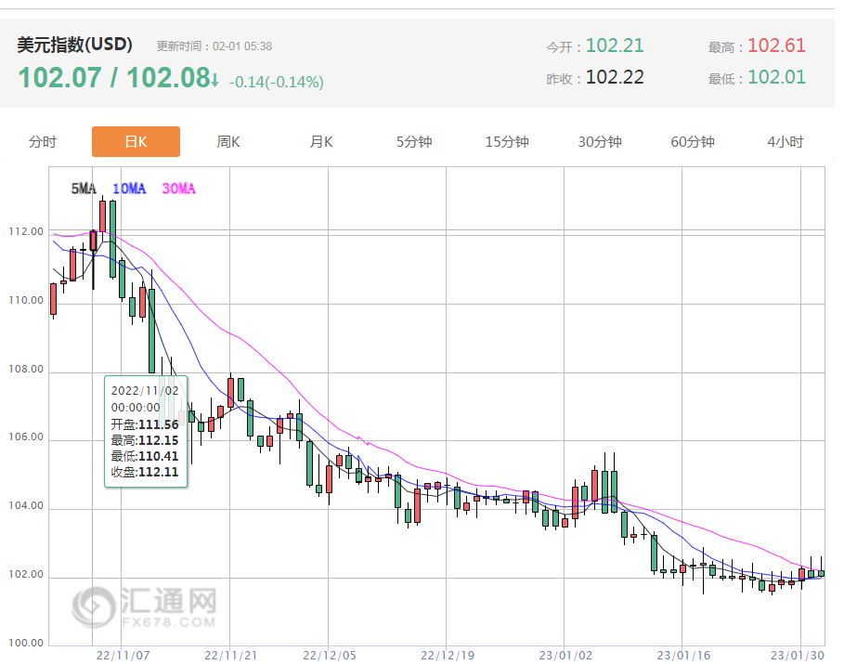The image size is (844, 665).
Task: Click the 23/01/02 date axis marker
Action: pyautogui.click(x=565, y=655)
